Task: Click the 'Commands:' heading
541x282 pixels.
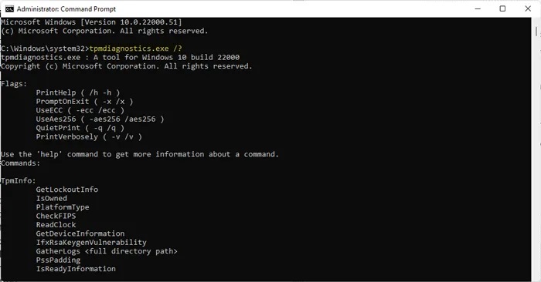Action: click(x=20, y=163)
